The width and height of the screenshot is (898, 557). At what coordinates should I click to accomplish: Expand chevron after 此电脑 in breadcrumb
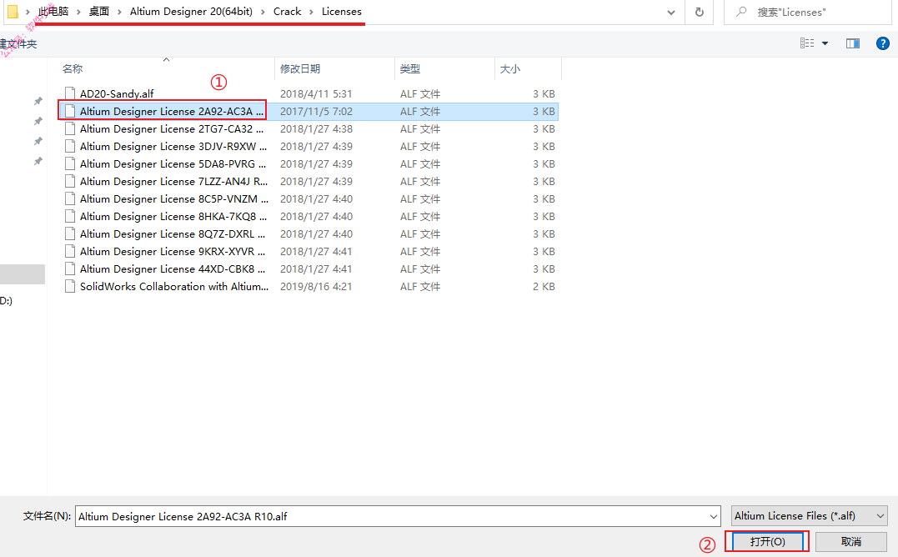coord(79,12)
